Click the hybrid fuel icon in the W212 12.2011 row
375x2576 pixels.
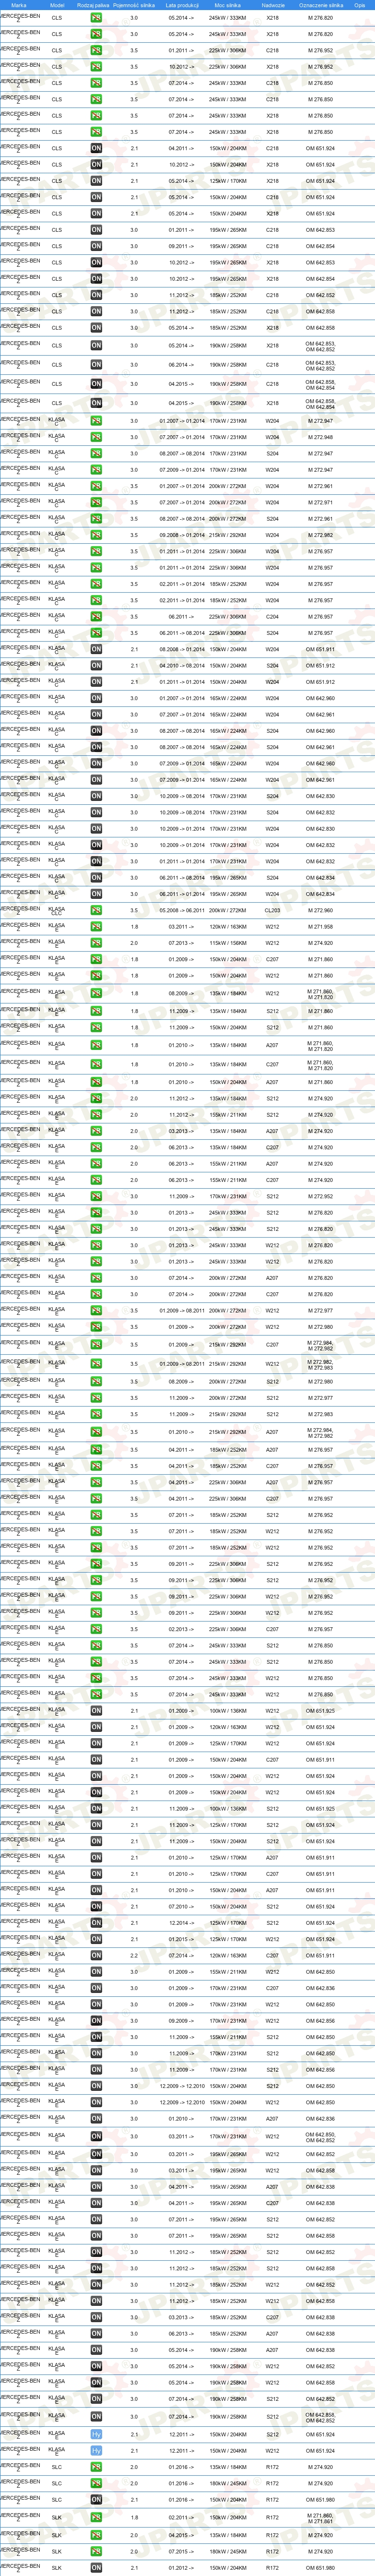click(x=96, y=2451)
